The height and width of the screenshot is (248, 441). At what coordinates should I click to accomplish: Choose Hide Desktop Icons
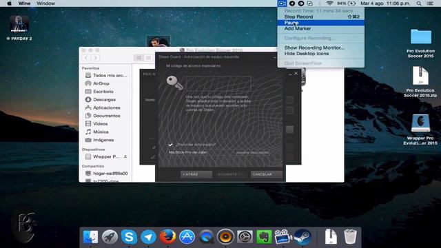point(320,54)
